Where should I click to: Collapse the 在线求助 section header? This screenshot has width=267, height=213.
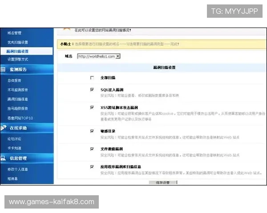point(27,128)
